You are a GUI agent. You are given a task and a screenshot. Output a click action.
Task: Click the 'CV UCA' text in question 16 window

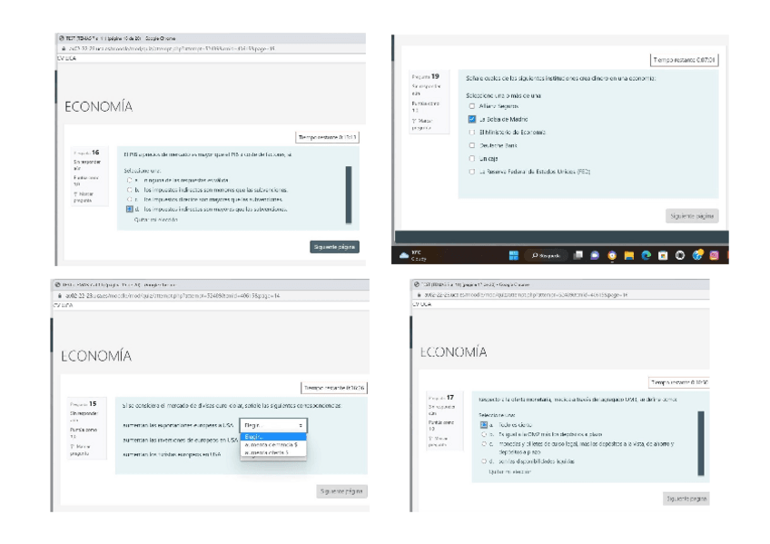click(67, 58)
